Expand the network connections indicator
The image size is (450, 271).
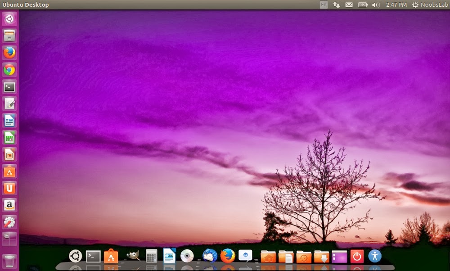[x=337, y=5]
